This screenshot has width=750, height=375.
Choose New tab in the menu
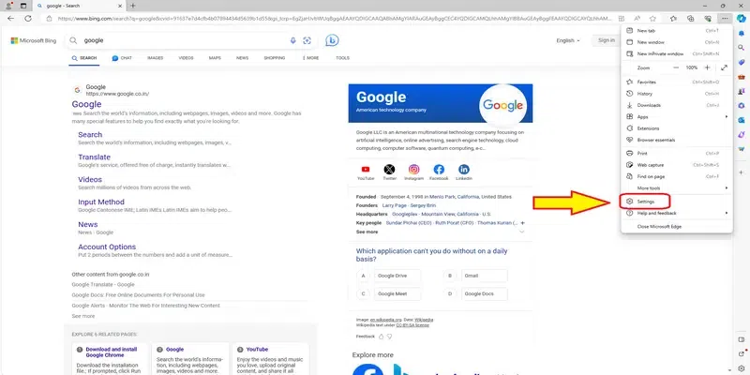676,31
